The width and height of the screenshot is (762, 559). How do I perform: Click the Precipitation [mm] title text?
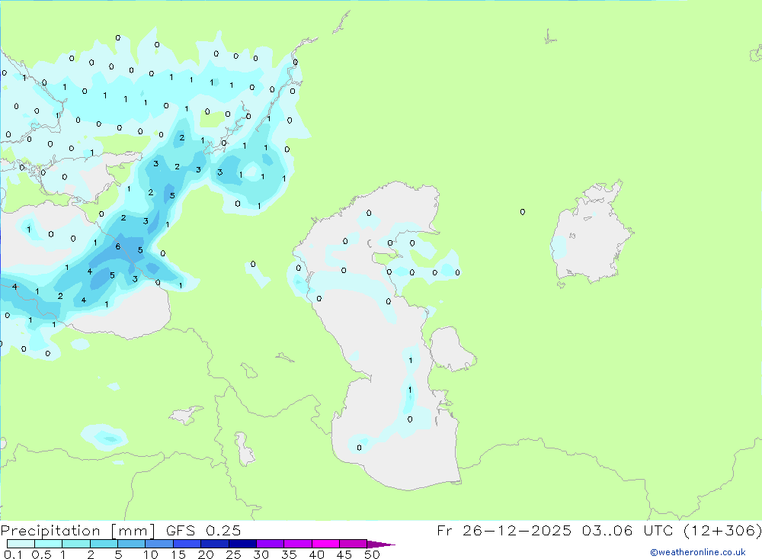[78, 531]
